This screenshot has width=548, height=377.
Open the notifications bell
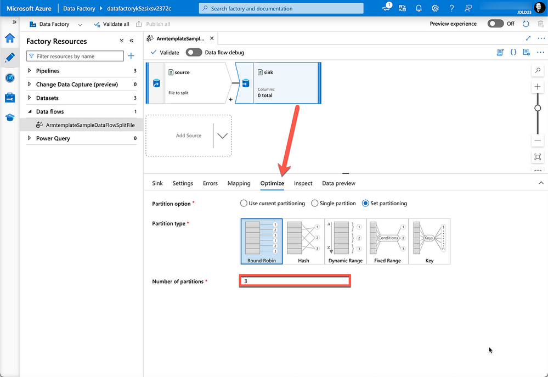[x=419, y=8]
